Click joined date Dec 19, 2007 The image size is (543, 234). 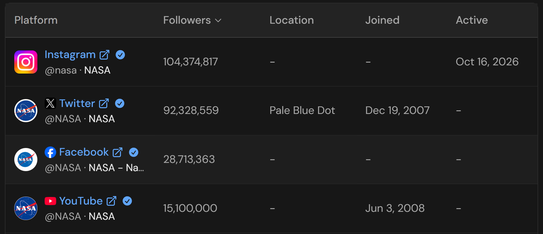397,110
